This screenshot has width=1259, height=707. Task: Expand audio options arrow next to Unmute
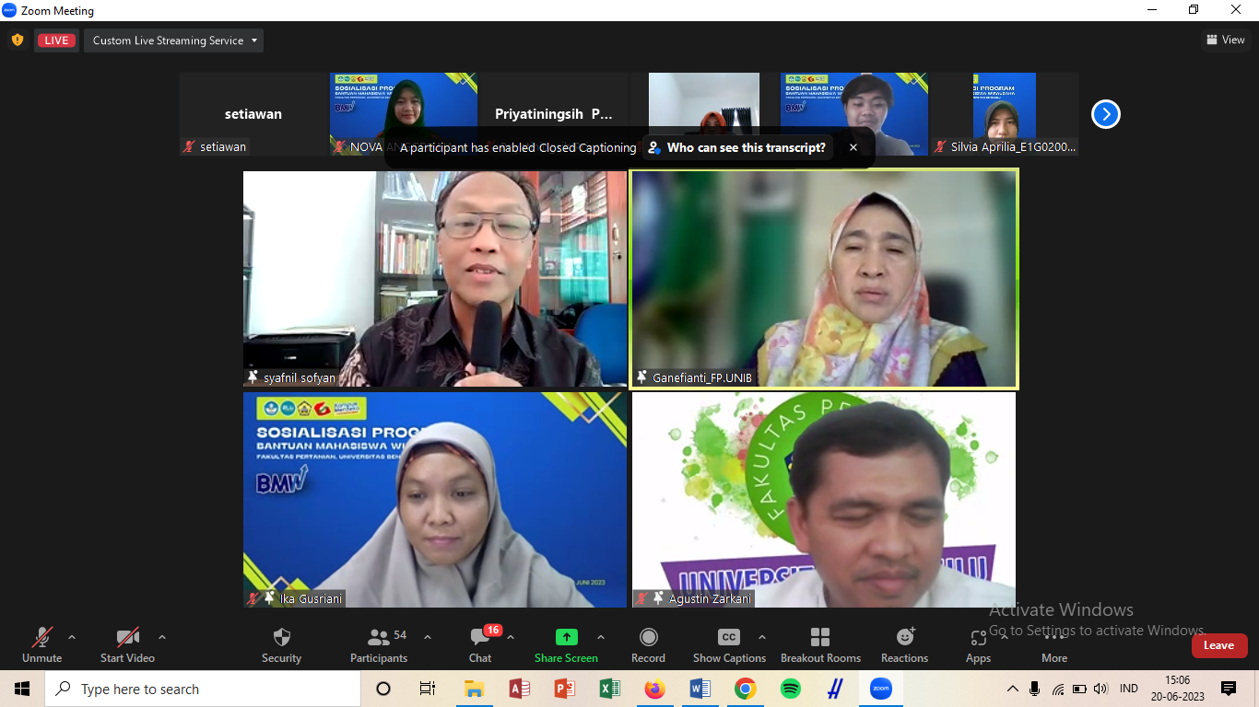(72, 637)
